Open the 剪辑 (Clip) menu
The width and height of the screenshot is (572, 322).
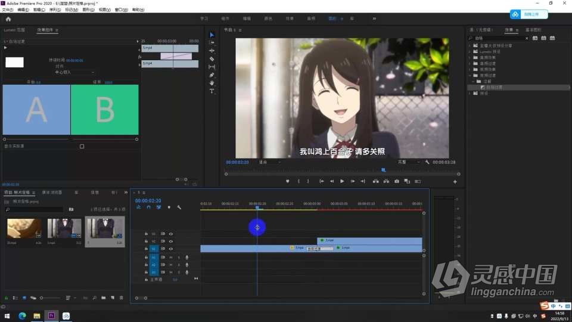(39, 10)
